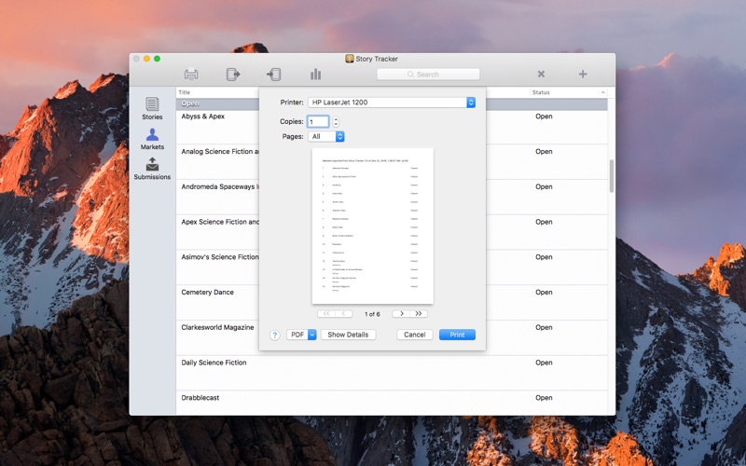Open the Markets sidebar section

click(x=152, y=139)
